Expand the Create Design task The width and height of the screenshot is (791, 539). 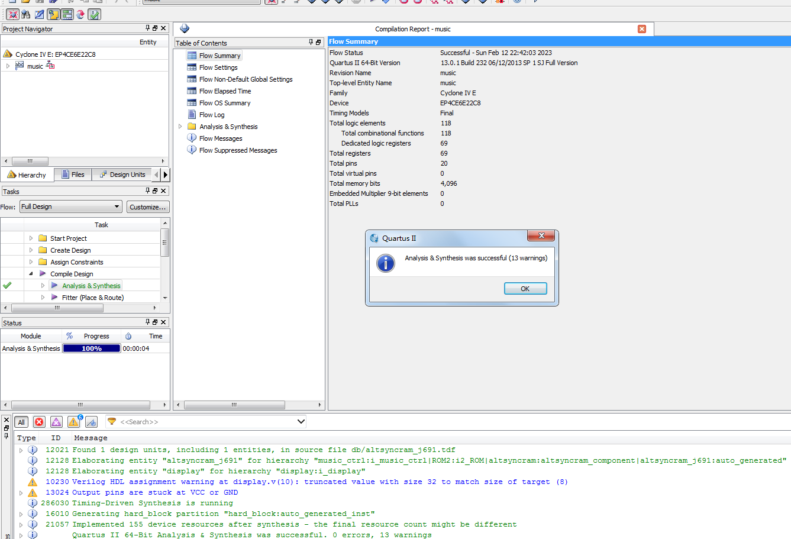click(x=31, y=250)
